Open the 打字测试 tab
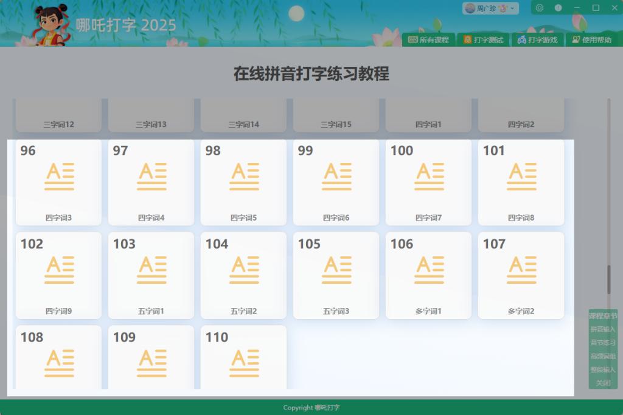 (483, 40)
